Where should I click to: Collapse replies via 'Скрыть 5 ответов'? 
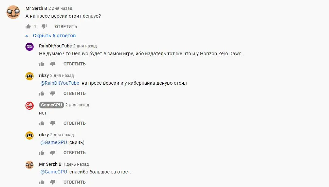(x=54, y=36)
